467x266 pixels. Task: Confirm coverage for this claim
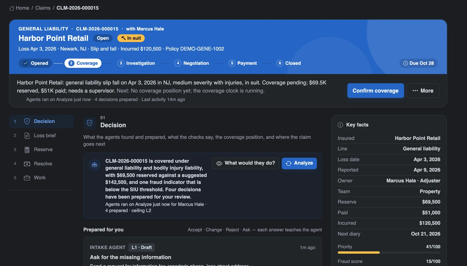[x=375, y=91]
